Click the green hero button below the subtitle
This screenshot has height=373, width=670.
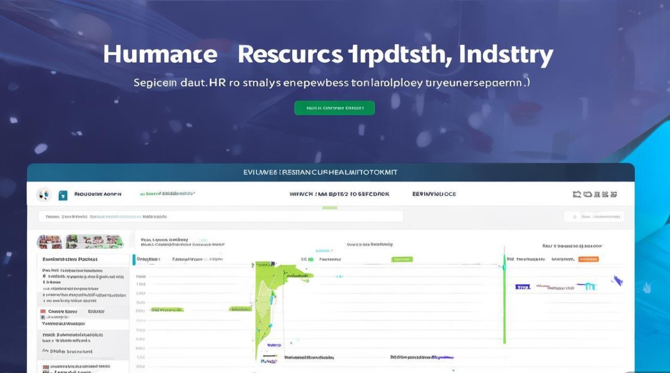(335, 108)
